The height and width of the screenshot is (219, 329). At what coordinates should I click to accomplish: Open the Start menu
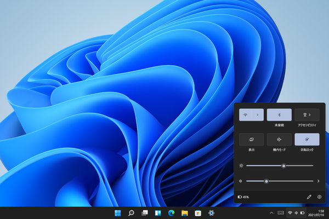[x=118, y=213]
